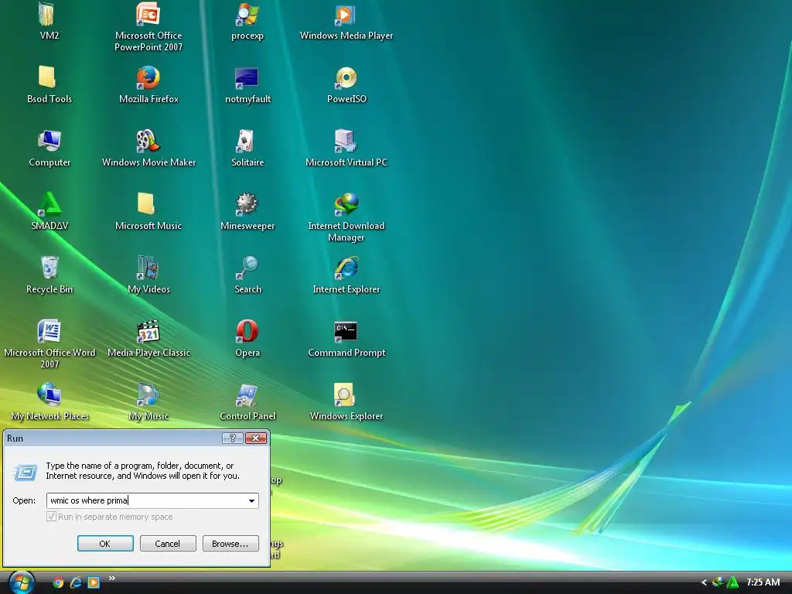Select the Recycle Bin icon
This screenshot has height=594, width=792.
click(49, 268)
